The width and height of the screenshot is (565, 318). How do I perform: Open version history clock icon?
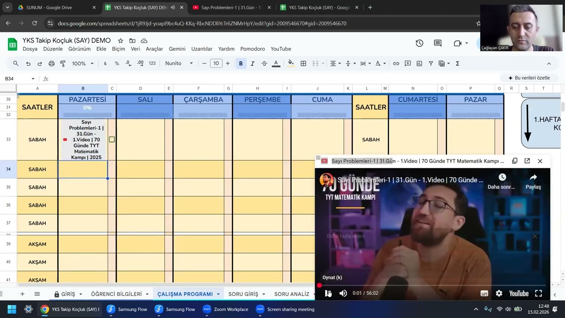pos(419,43)
